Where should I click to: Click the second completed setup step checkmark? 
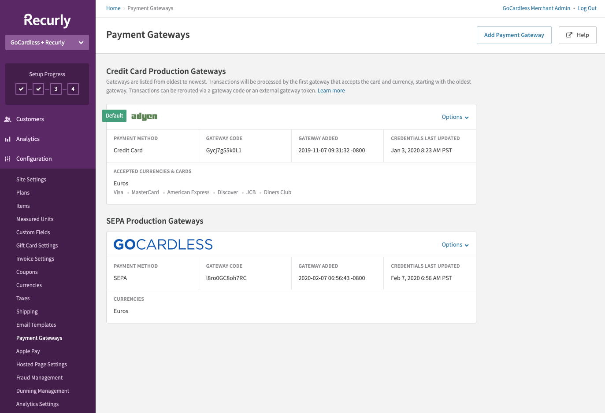(38, 89)
